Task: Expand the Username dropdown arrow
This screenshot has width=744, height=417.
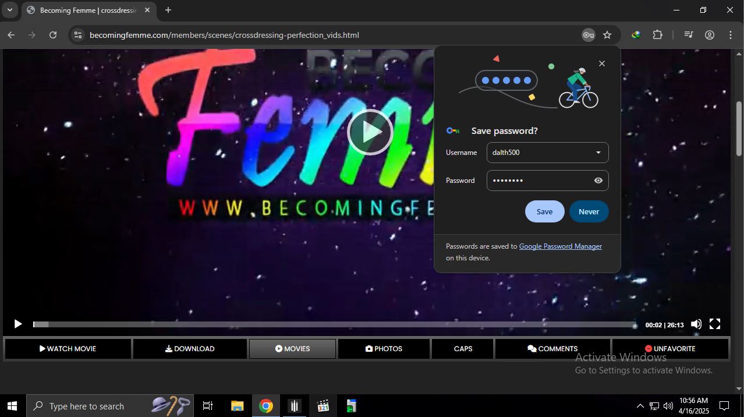Action: (x=598, y=153)
